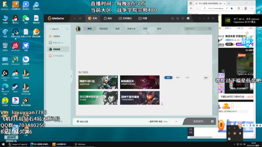Open the WeGame notifications bell icon
Image resolution: width=262 pixels, height=147 pixels.
point(173,18)
